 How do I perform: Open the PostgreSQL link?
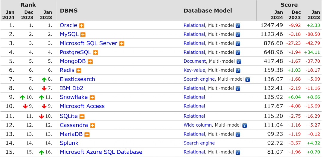[x=75, y=52]
